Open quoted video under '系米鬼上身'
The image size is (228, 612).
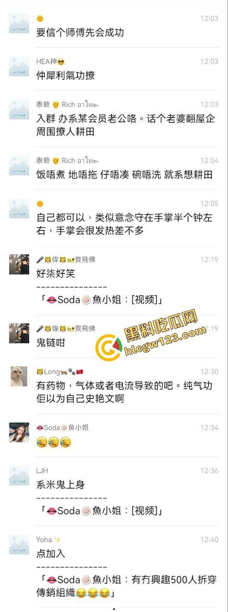point(101,511)
